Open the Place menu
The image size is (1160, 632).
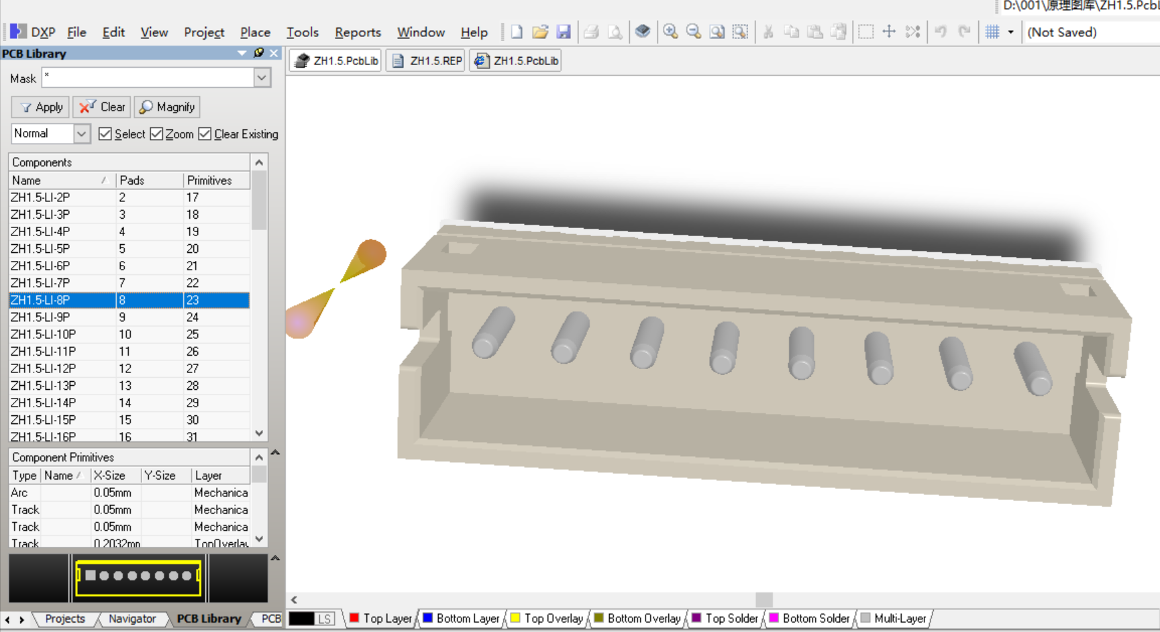[255, 32]
